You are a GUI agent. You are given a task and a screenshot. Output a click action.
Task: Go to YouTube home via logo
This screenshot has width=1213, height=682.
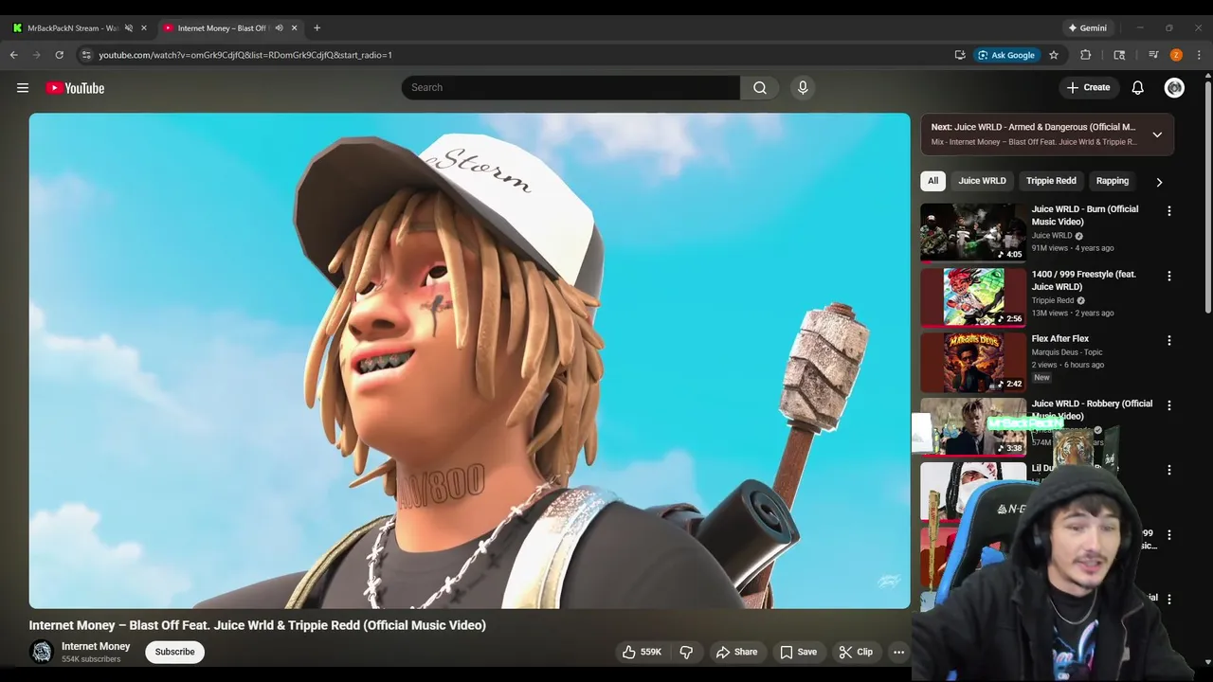pos(75,88)
